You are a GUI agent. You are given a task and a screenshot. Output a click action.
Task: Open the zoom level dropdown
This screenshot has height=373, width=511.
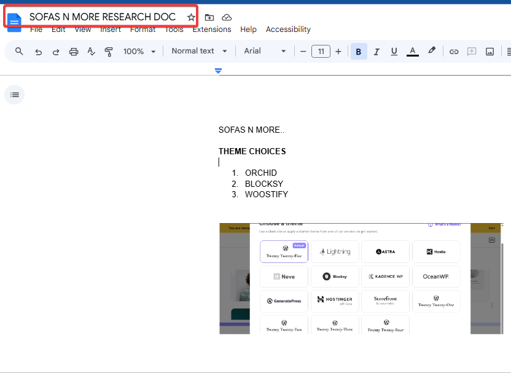pyautogui.click(x=139, y=52)
